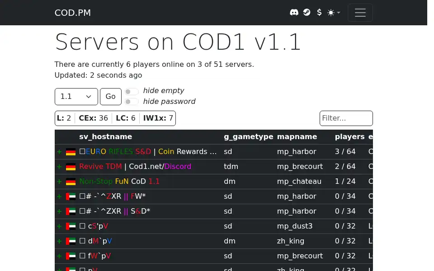
Task: Sort by sv_hostname column header
Action: (x=105, y=137)
